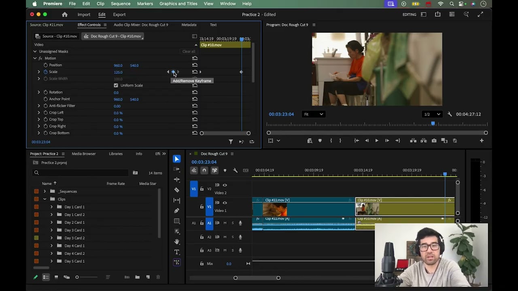Click the Export Frame camera icon
The height and width of the screenshot is (291, 518).
pos(434,141)
